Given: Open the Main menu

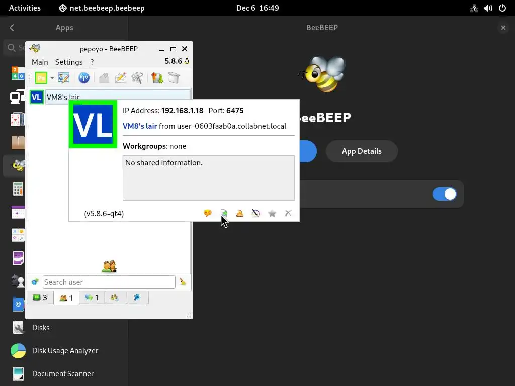Looking at the screenshot, I should (x=40, y=62).
